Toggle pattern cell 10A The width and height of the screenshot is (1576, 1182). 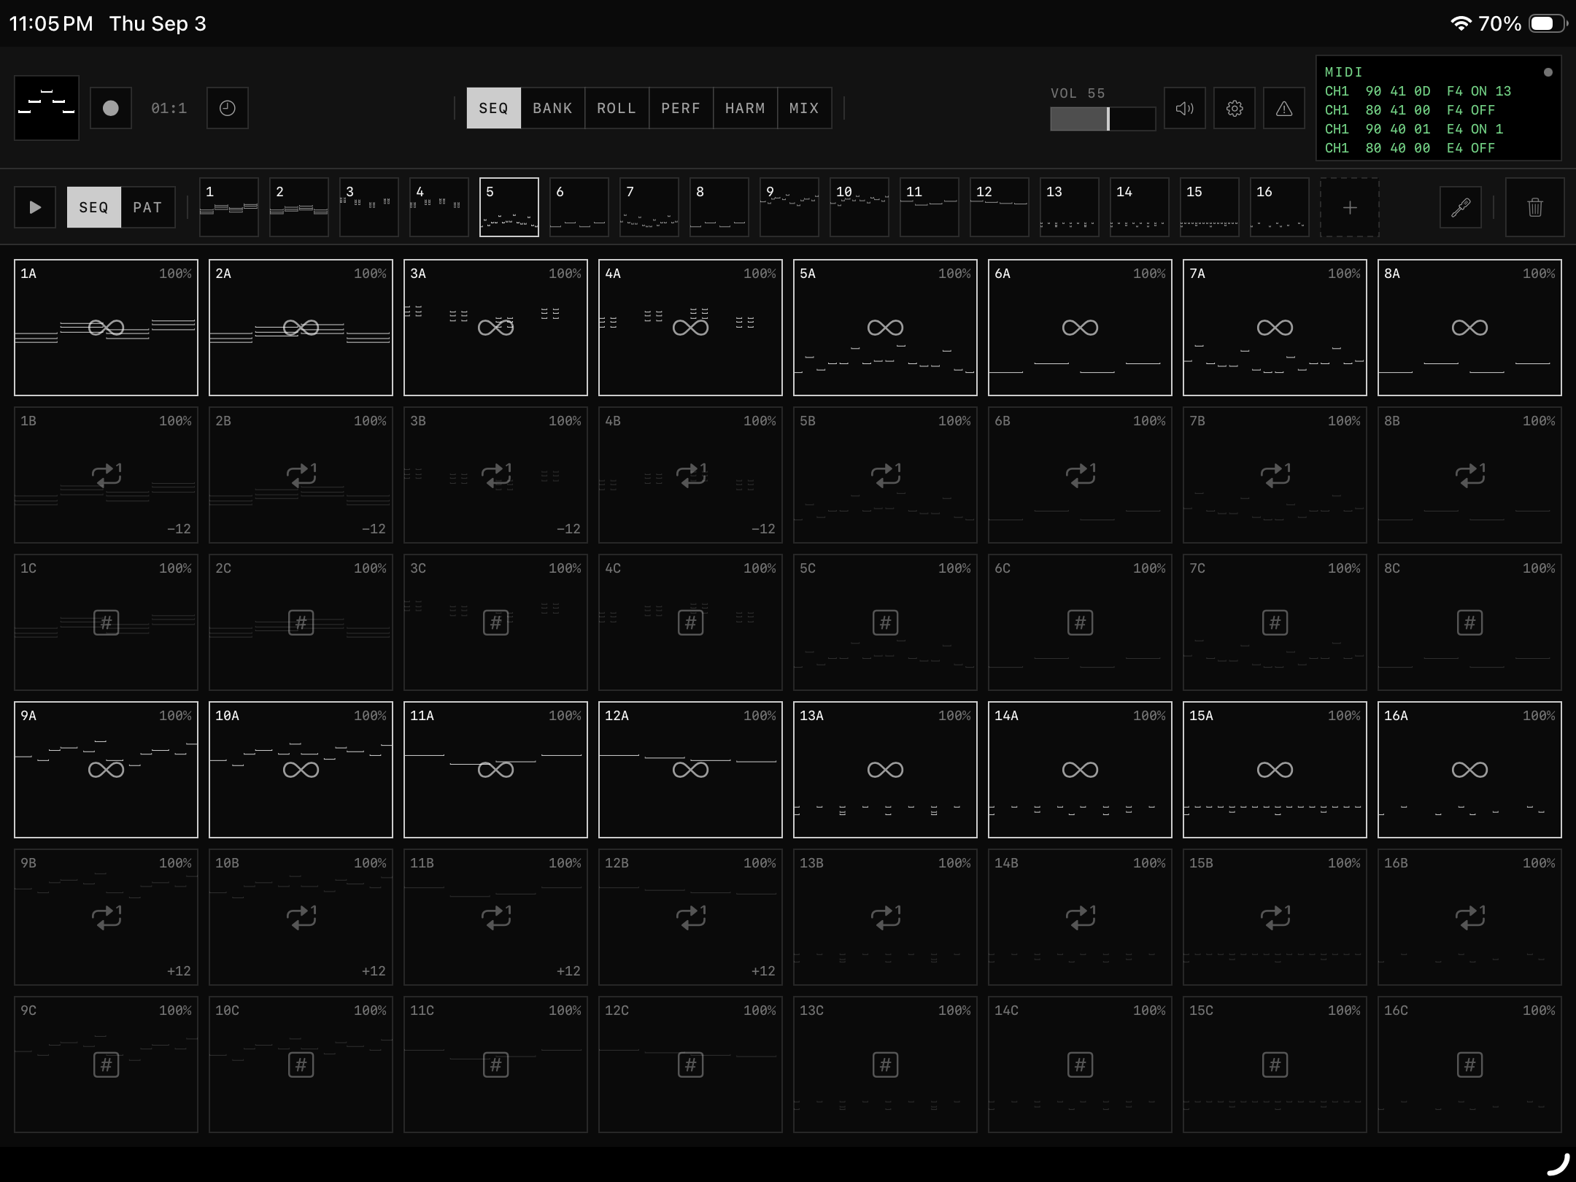coord(301,770)
